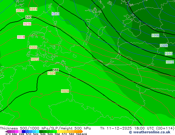Pick the darkest green legend swatch above 534
This screenshot has width=175, height=135.
pos(41,131)
